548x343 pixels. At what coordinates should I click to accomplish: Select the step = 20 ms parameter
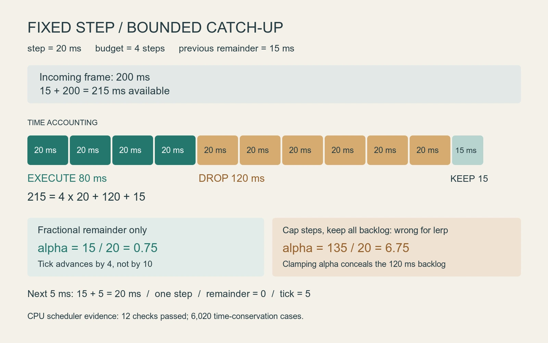tap(54, 48)
